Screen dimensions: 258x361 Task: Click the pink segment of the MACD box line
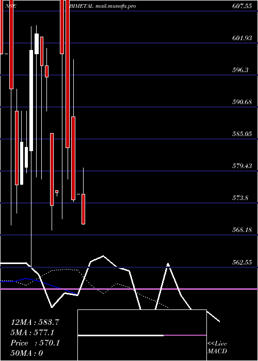[x=185, y=335]
